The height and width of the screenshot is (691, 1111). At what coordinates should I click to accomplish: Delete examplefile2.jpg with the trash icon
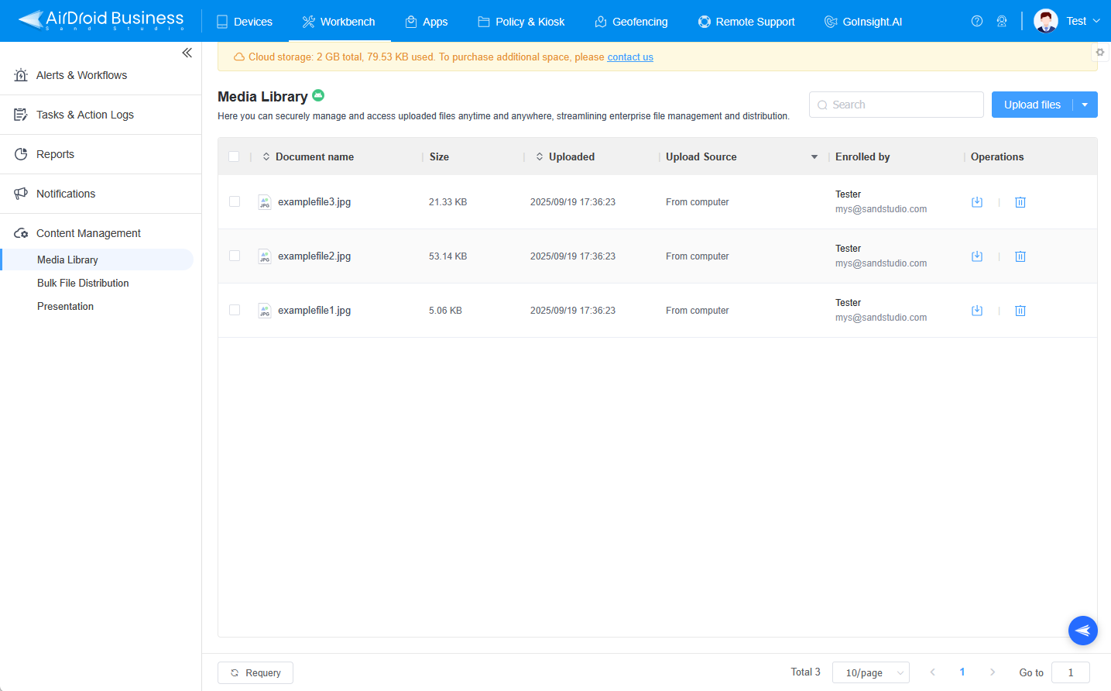(x=1020, y=256)
